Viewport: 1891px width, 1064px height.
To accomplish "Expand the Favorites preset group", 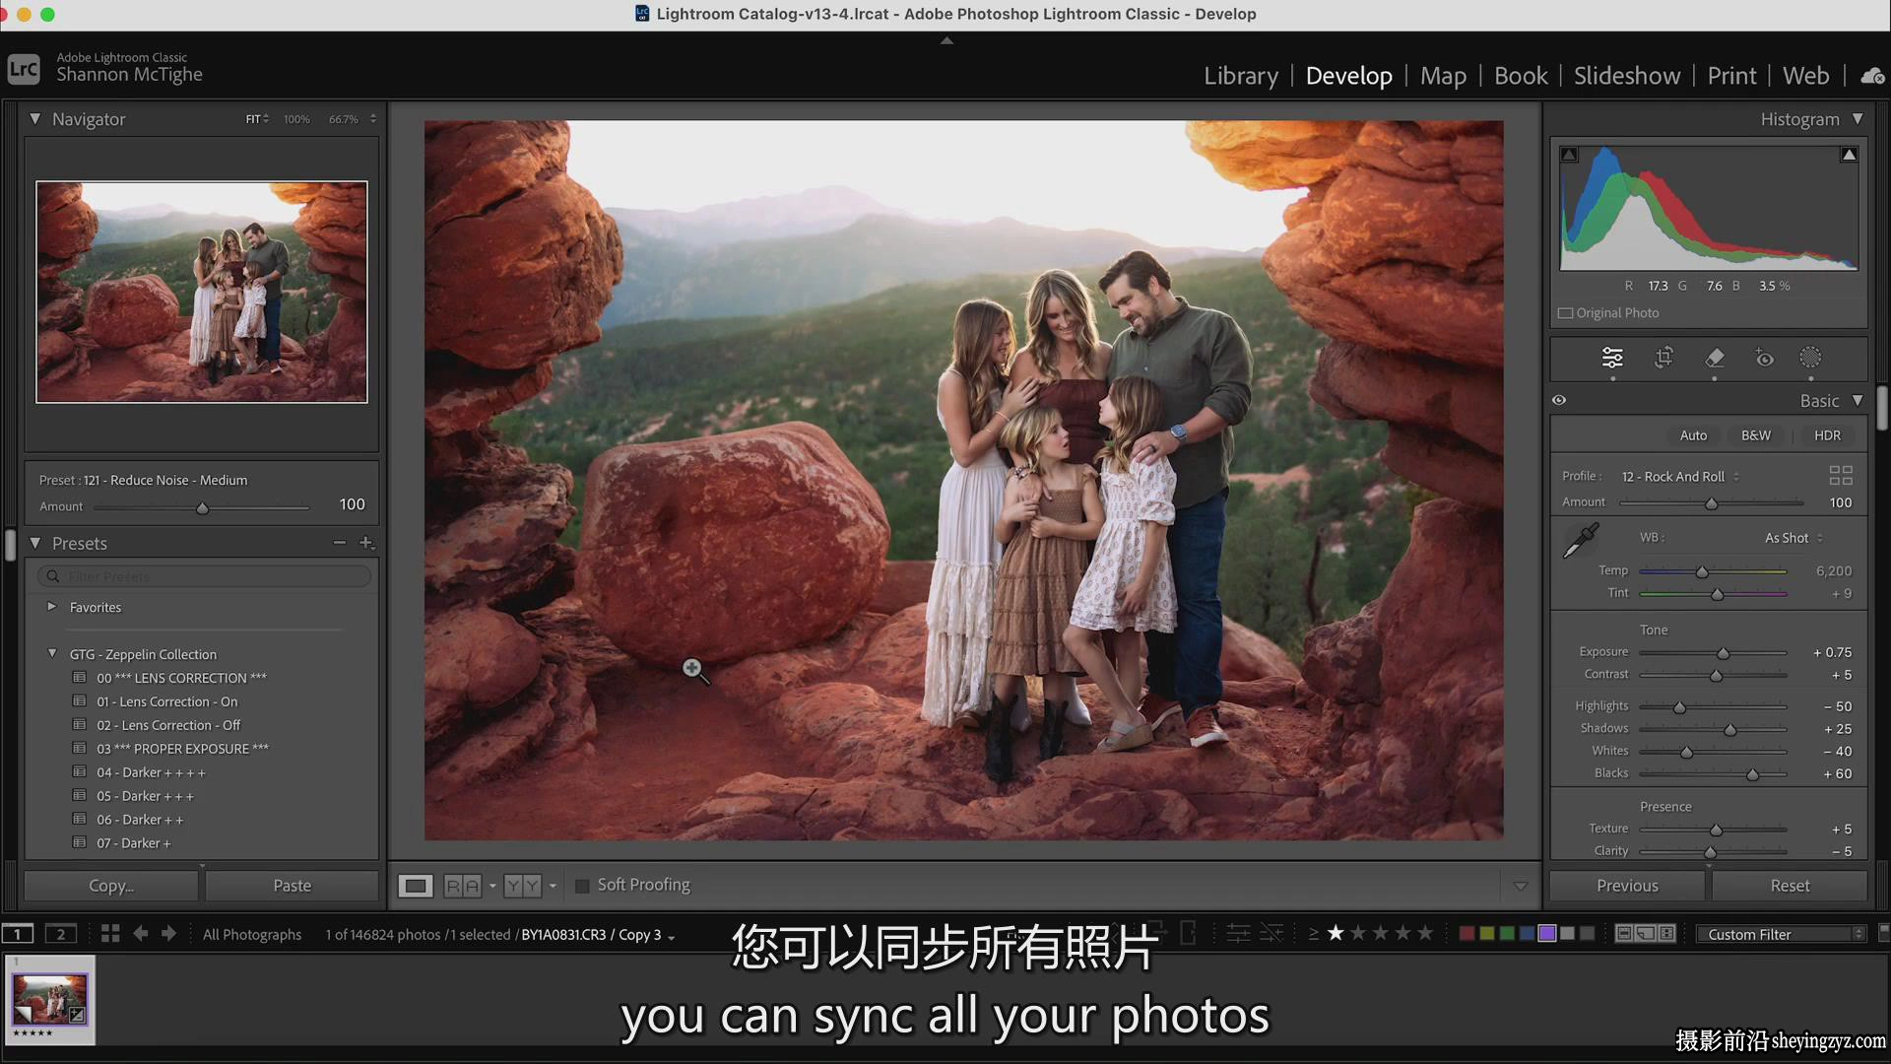I will click(51, 607).
